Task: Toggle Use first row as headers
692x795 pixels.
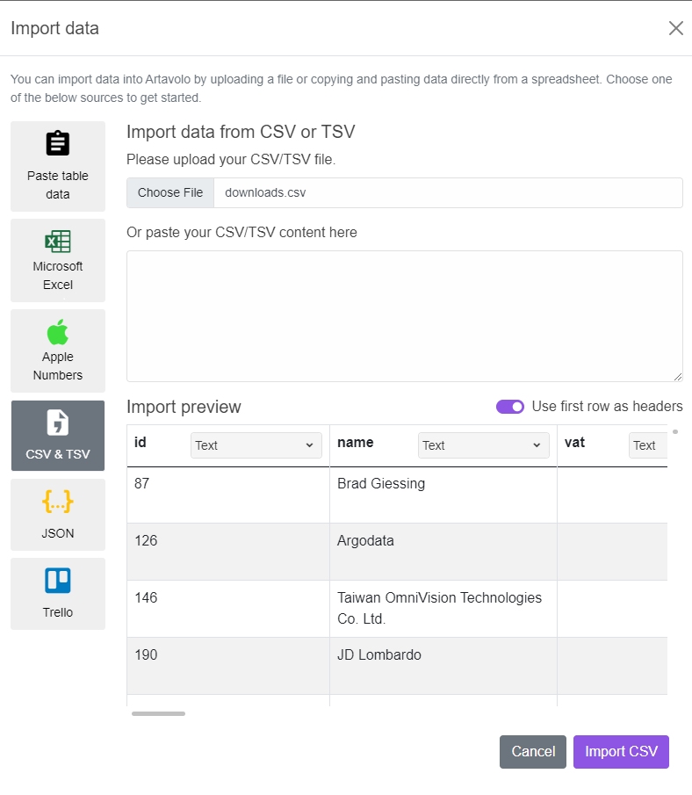Action: (510, 407)
